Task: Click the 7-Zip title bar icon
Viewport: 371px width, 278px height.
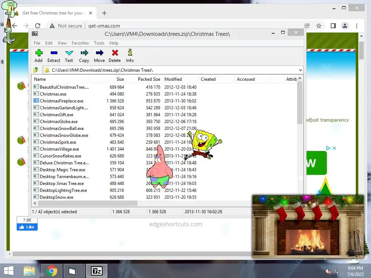Action: tap(35, 34)
